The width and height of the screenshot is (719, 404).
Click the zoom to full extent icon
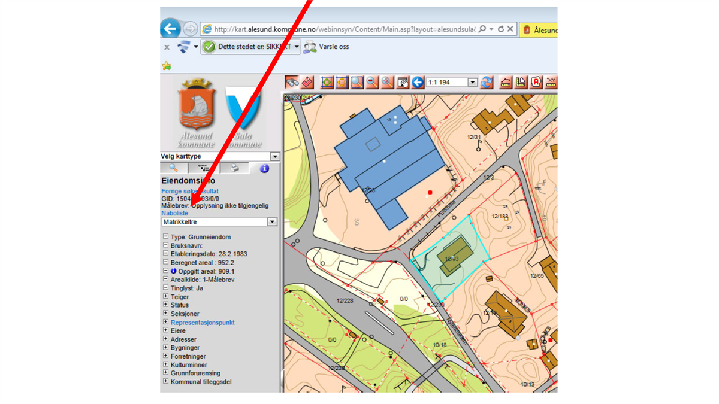point(327,82)
